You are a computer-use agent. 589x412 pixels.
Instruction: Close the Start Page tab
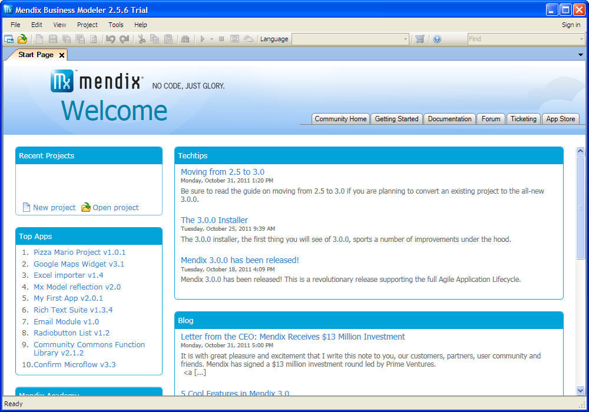click(62, 55)
